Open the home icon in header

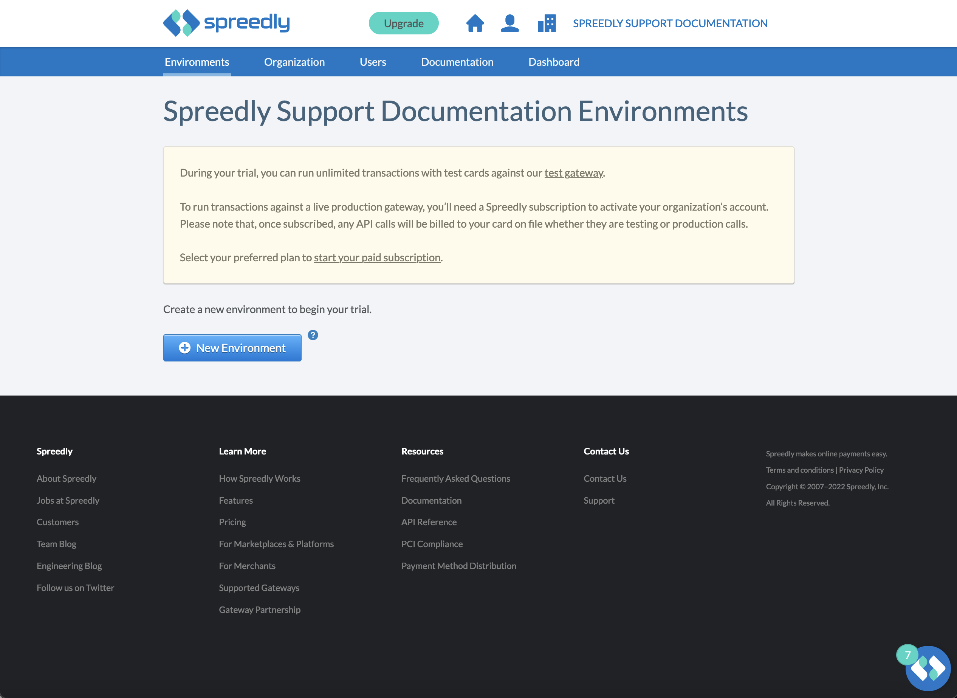tap(475, 23)
